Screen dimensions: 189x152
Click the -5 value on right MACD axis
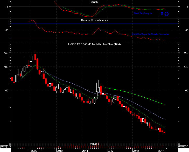pos(187,7)
